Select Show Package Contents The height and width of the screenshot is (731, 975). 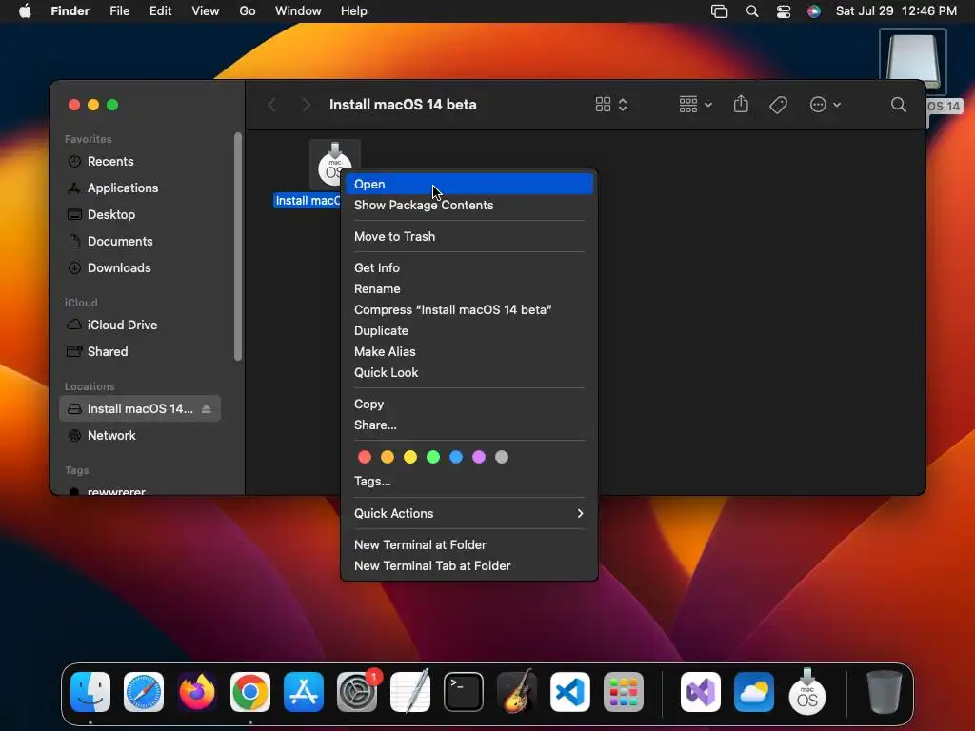469,206
